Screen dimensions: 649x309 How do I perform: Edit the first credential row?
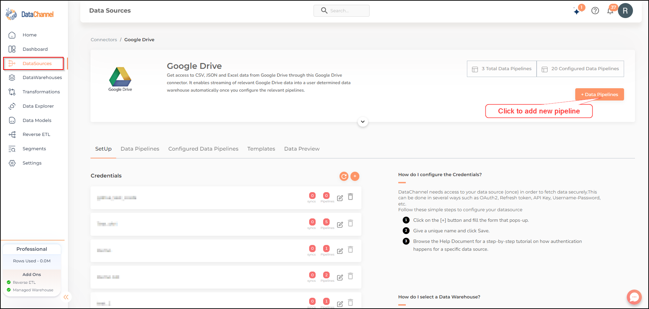click(340, 198)
